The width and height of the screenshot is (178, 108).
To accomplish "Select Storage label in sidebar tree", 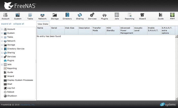I will tap(11, 45).
